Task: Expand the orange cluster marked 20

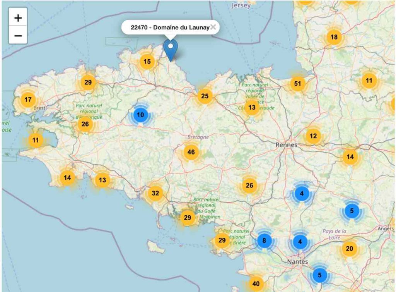Action: pos(350,249)
